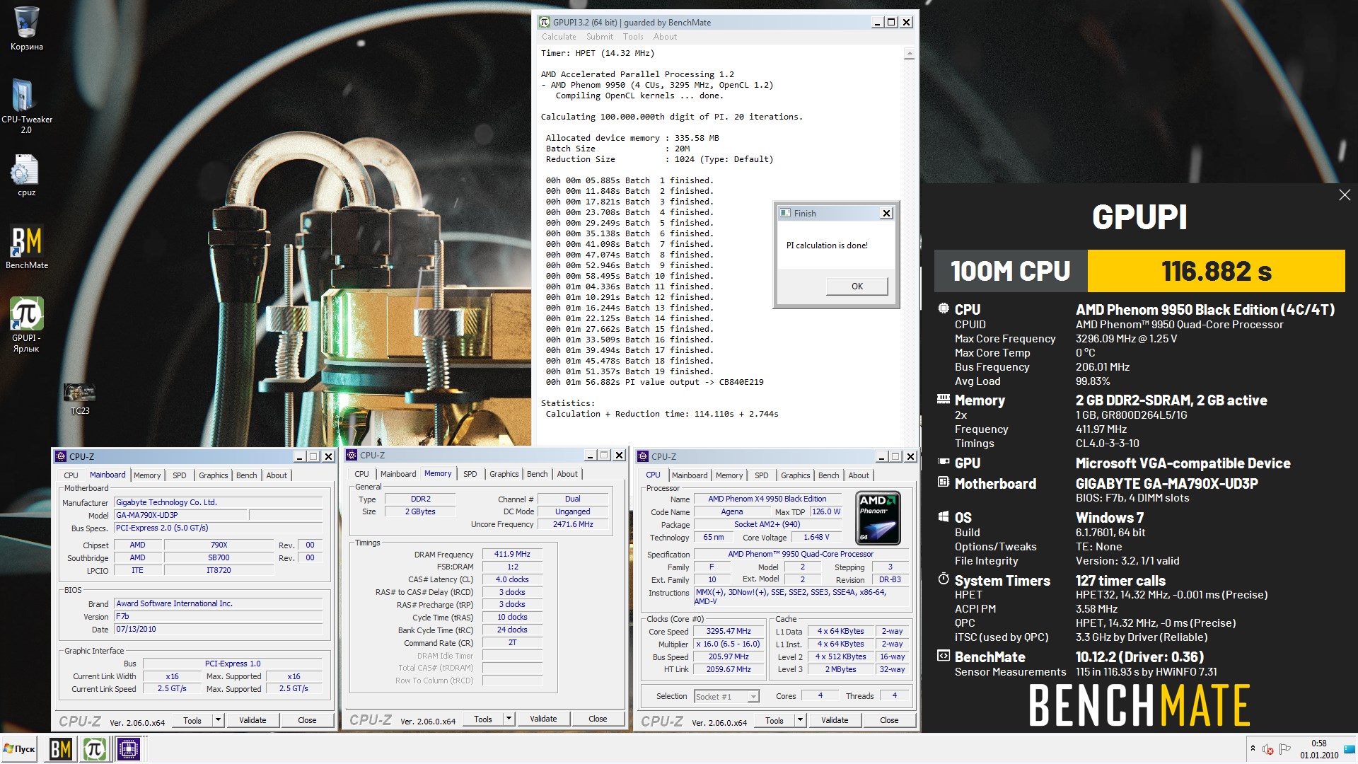Screen dimensions: 1358x764
Task: Expand Tools dropdown arrow in Mainboard CPU-Z
Action: tap(219, 720)
